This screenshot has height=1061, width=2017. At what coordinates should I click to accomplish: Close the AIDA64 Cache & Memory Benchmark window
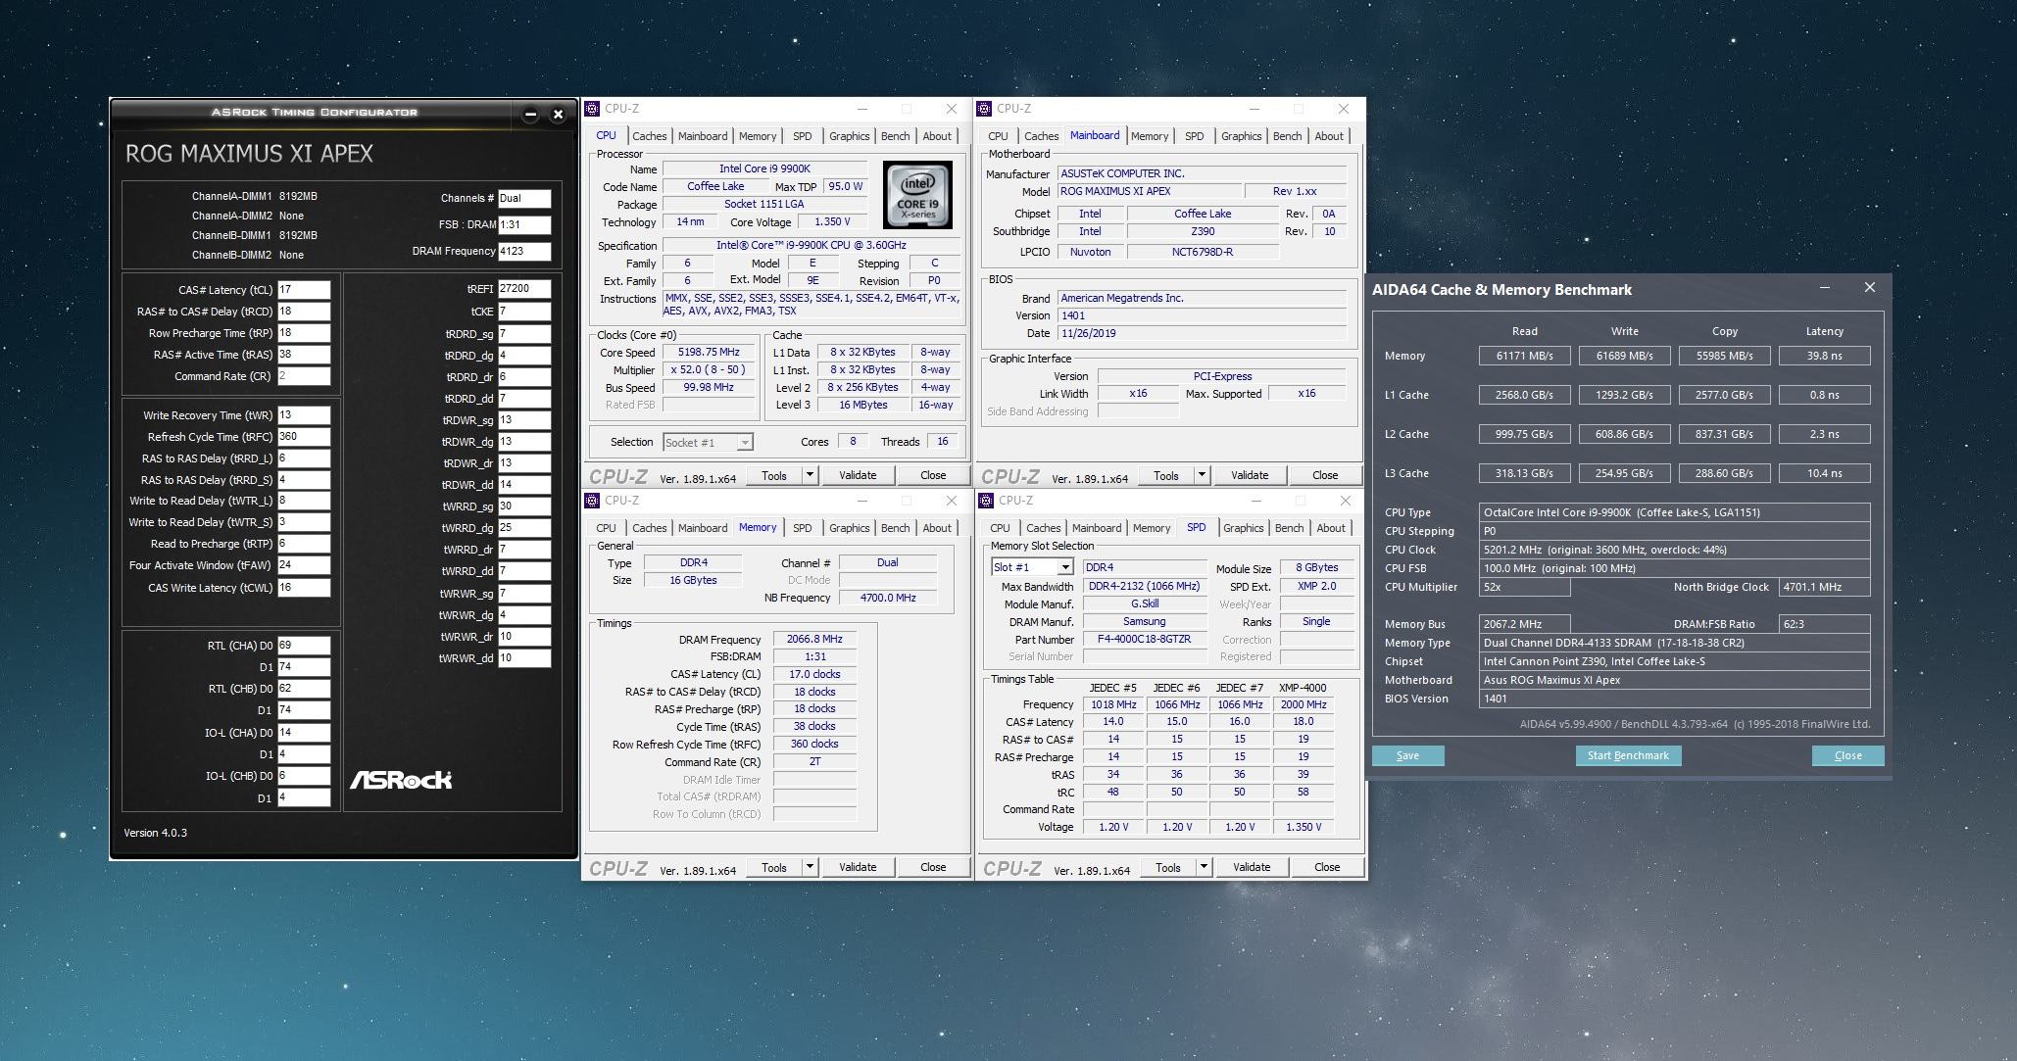1869,288
